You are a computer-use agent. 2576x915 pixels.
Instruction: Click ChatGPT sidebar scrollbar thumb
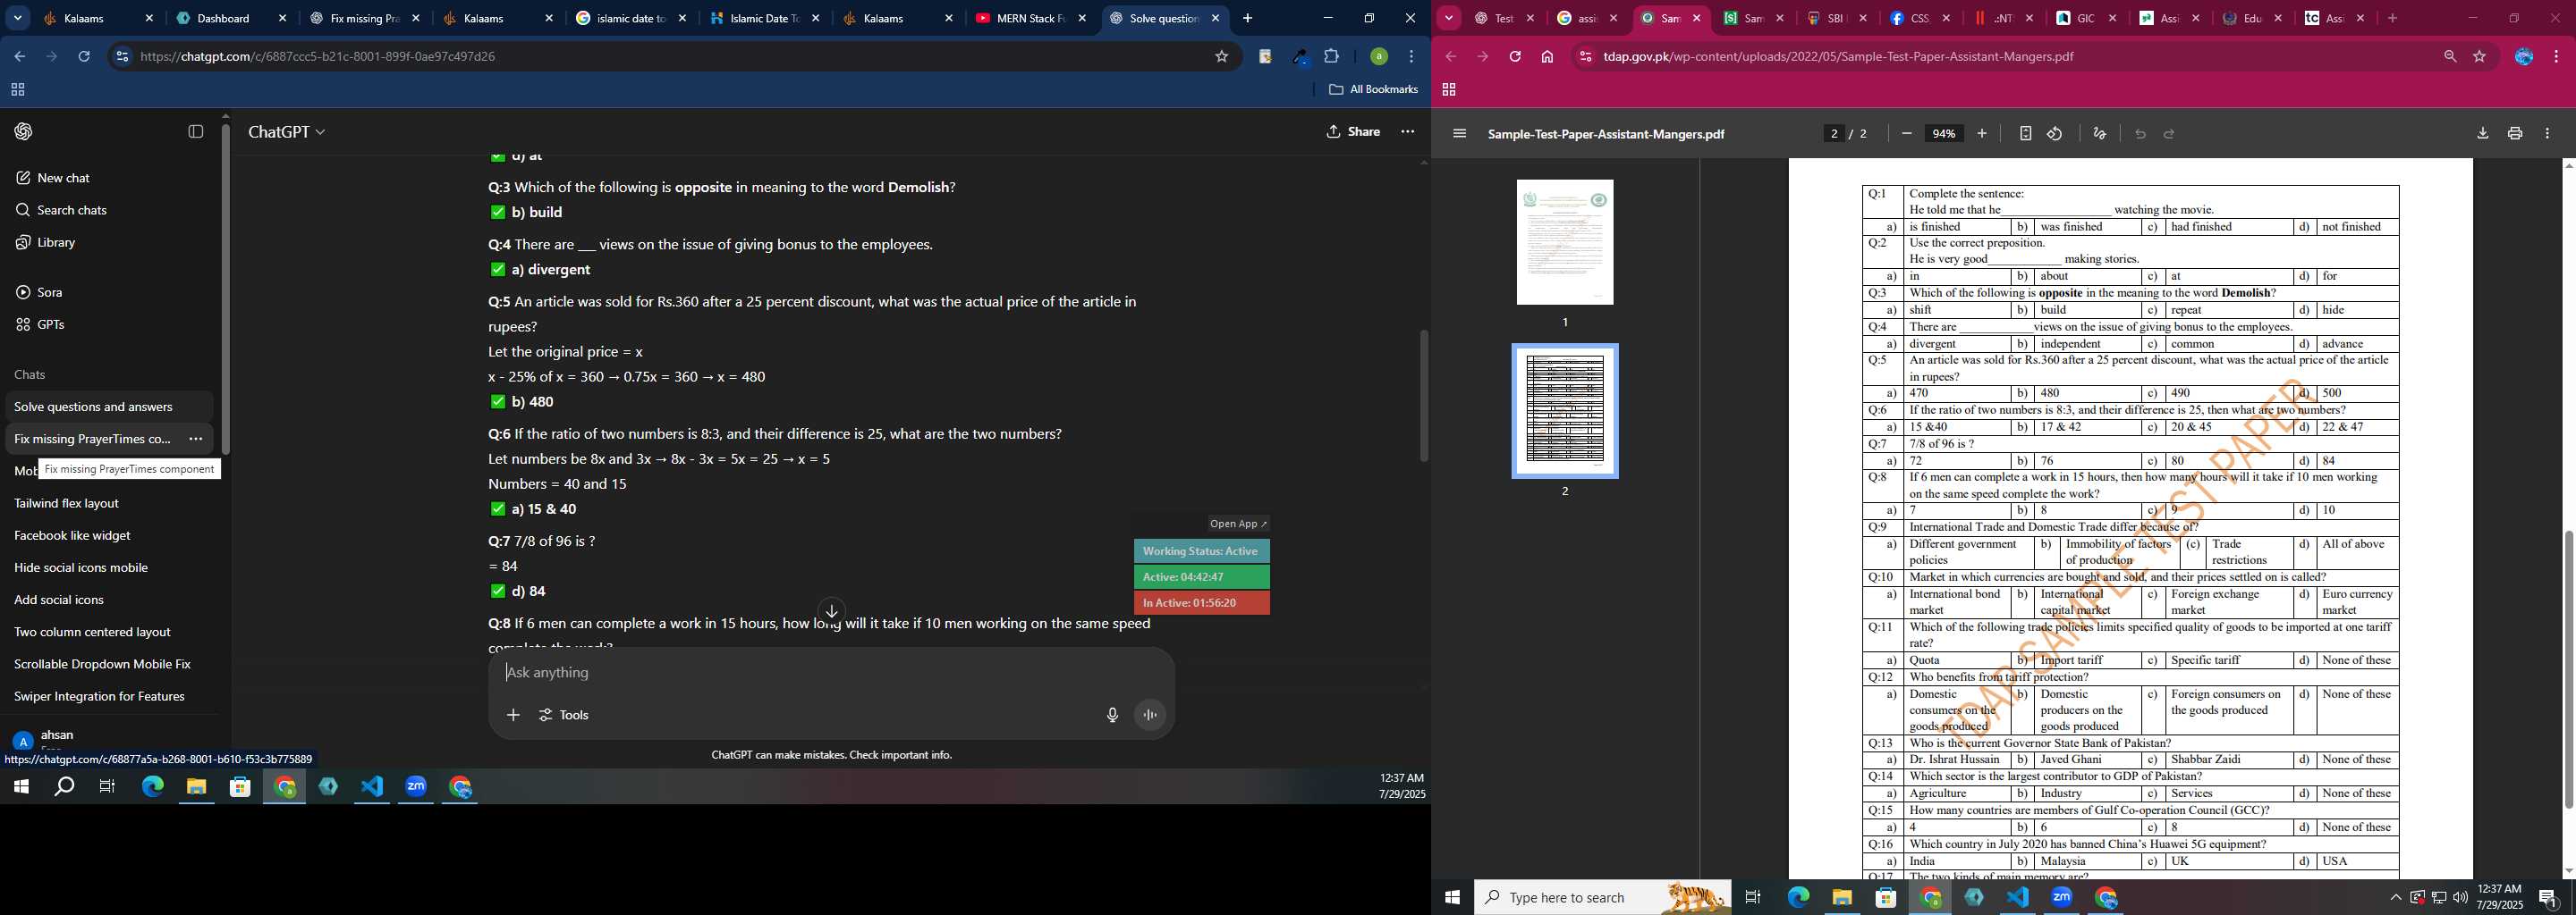click(226, 288)
